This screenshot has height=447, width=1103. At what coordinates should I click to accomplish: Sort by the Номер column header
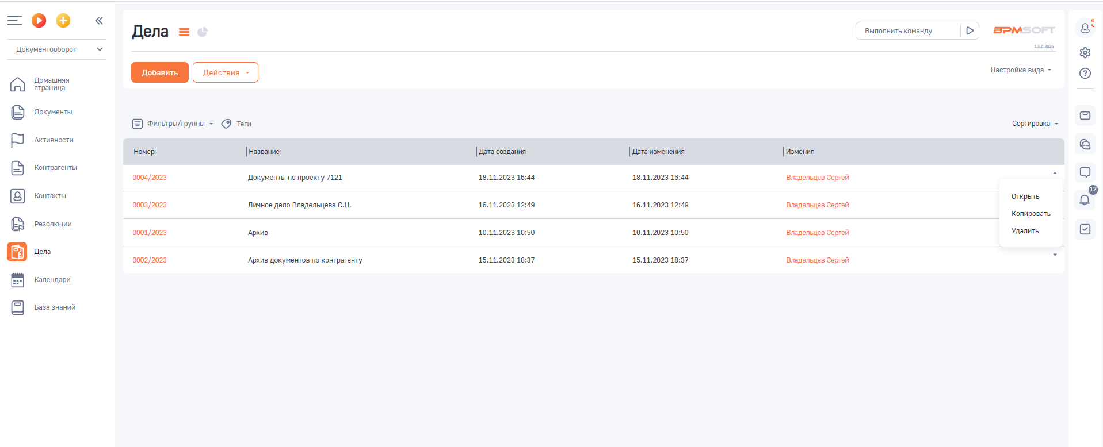click(144, 152)
